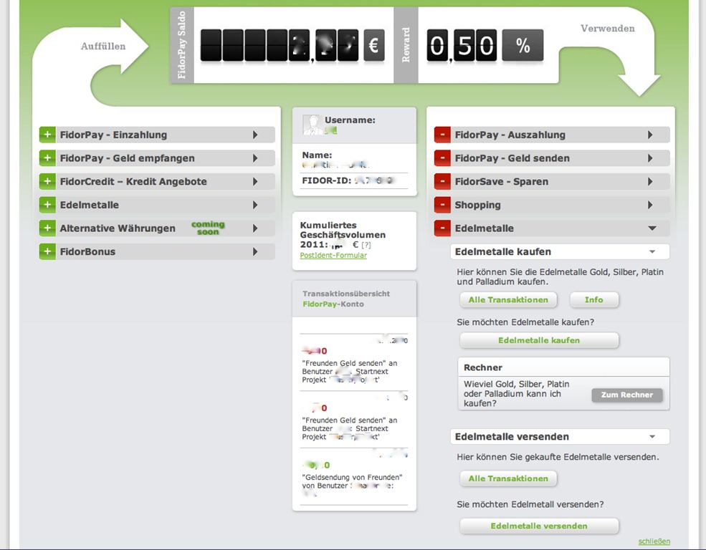Viewport: 706px width, 550px height.
Task: Click the Edelmetalle versenden button
Action: [x=539, y=526]
